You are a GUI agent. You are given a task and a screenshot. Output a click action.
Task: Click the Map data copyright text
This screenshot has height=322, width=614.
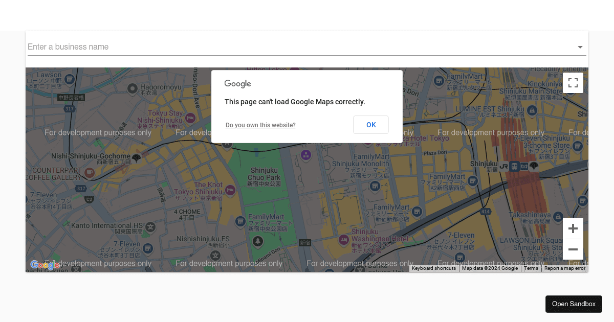pyautogui.click(x=490, y=268)
